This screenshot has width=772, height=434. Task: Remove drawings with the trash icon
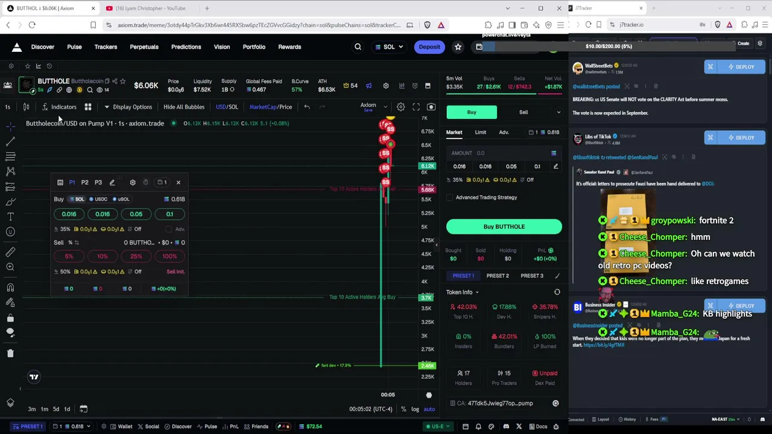pos(10,353)
